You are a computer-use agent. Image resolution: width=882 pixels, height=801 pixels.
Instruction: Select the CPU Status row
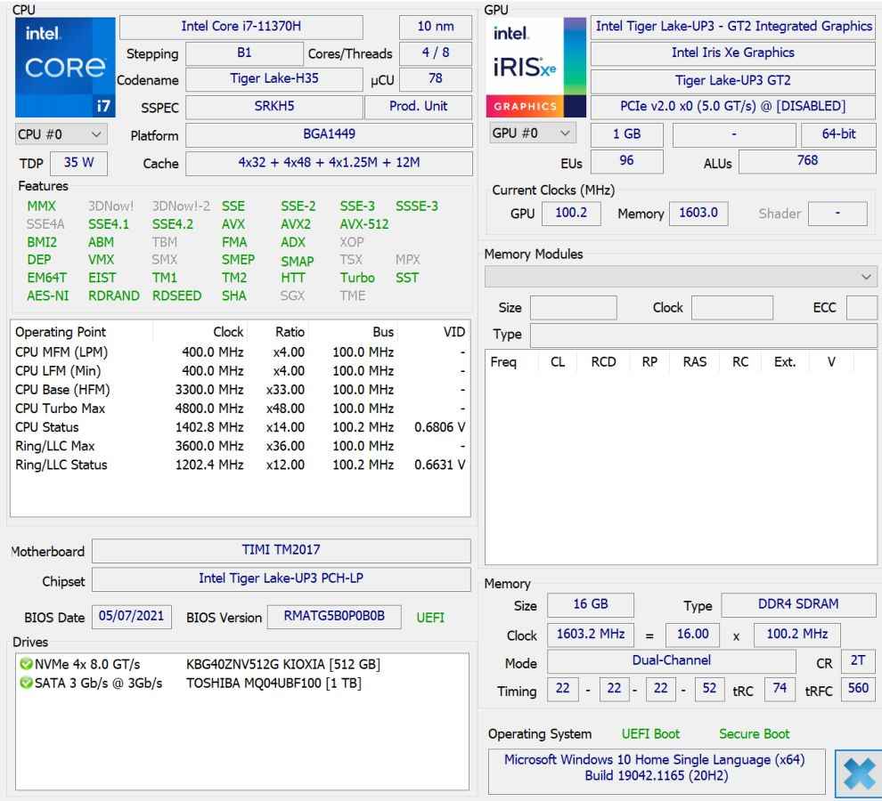pos(241,427)
